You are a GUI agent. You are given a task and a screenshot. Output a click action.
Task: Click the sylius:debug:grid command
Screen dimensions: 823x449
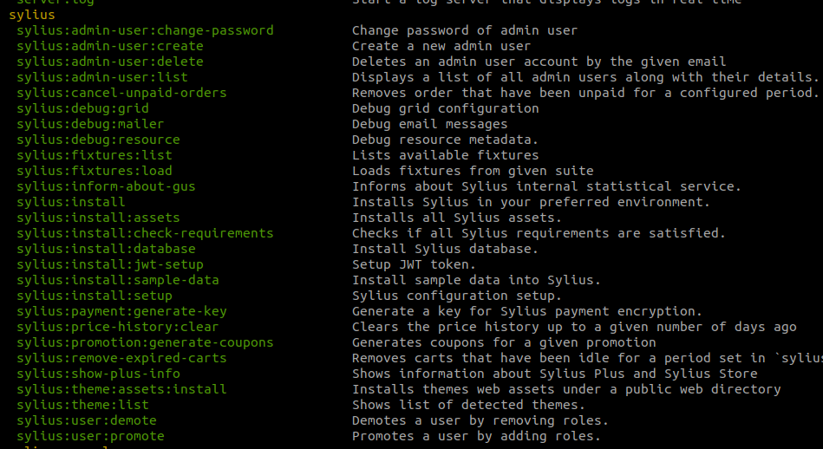pos(82,108)
